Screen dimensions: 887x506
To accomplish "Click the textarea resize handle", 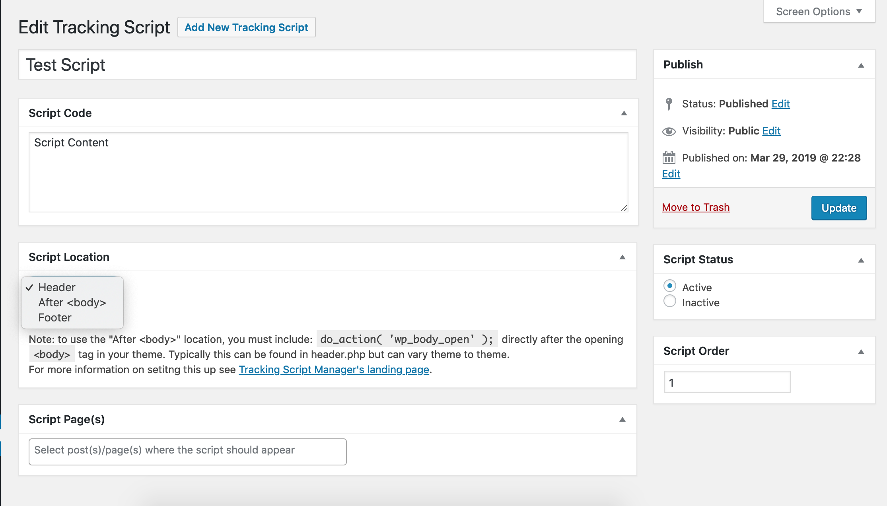I will tap(624, 208).
